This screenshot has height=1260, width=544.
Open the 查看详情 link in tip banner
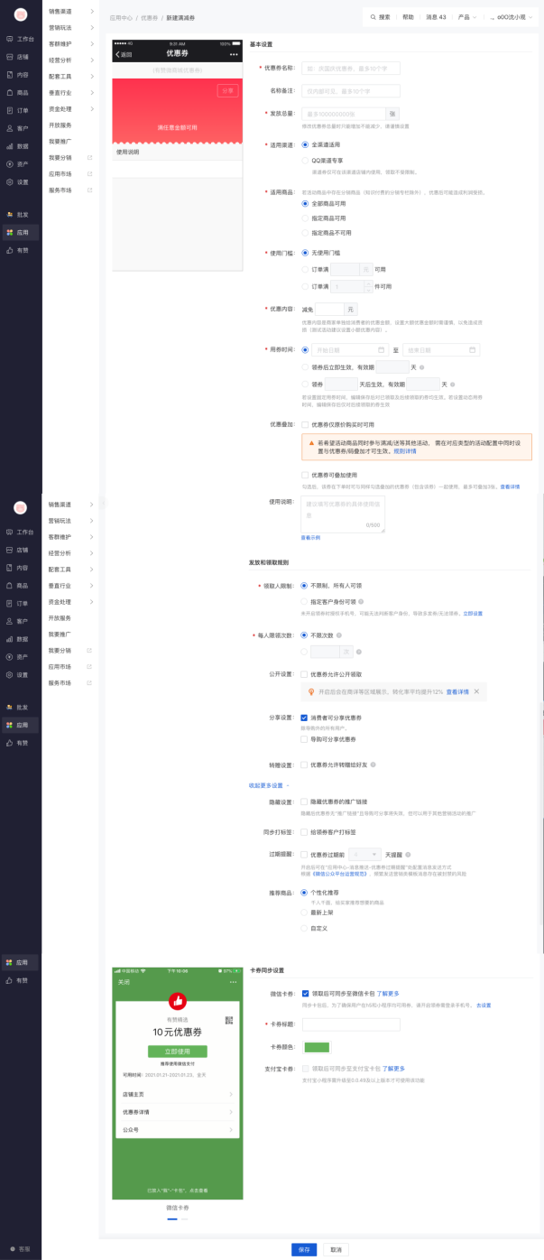(457, 691)
